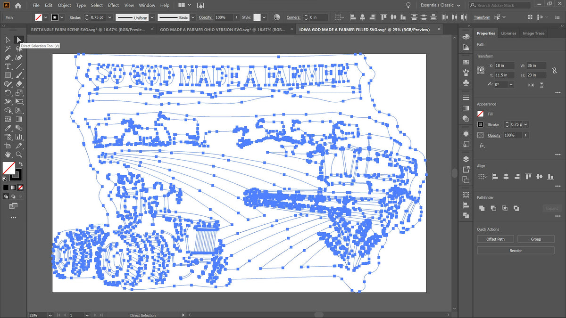Screen dimensions: 566x318
Task: Switch to RECTANGLE FARM SCENE SVG document tab
Action: coord(88,29)
